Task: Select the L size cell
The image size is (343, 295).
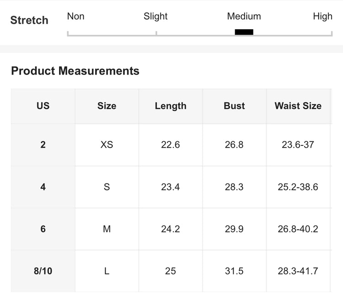Action: click(107, 271)
